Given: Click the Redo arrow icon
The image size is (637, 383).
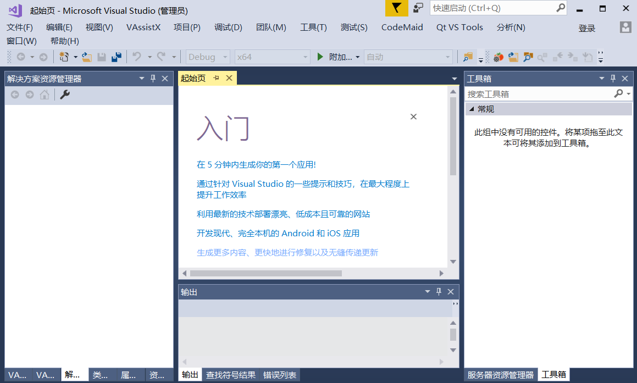Looking at the screenshot, I should tap(161, 57).
